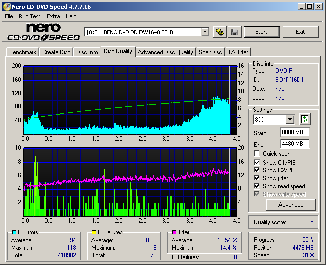Click the End position MB field
The width and height of the screenshot is (326, 265).
295,143
